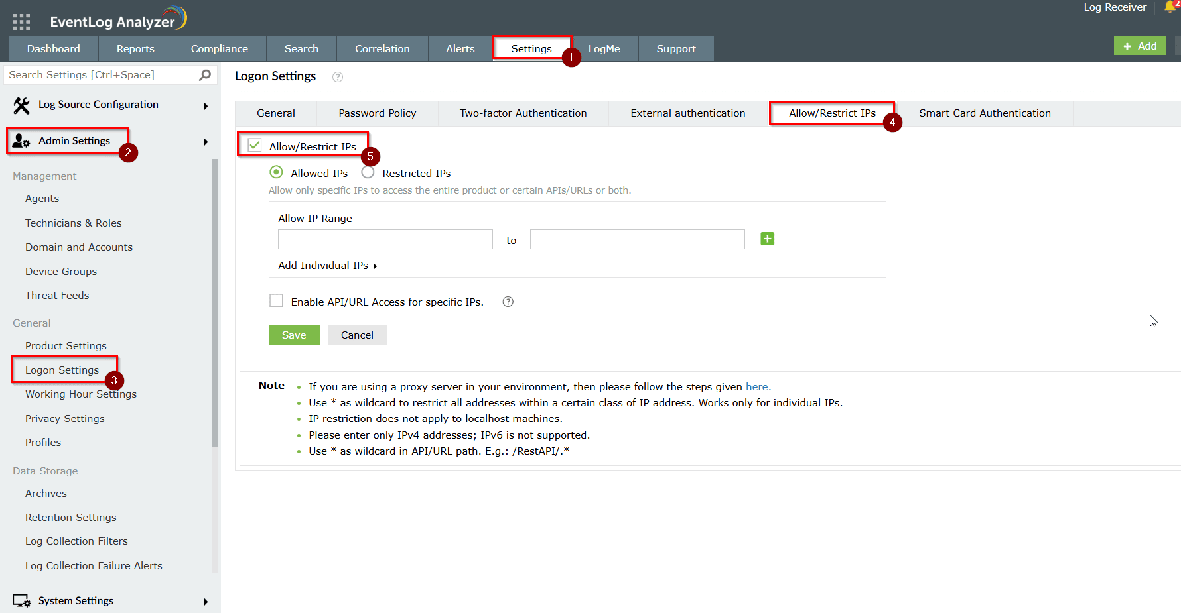Viewport: 1181px width, 613px height.
Task: Open Profiles in sidebar
Action: 43,443
